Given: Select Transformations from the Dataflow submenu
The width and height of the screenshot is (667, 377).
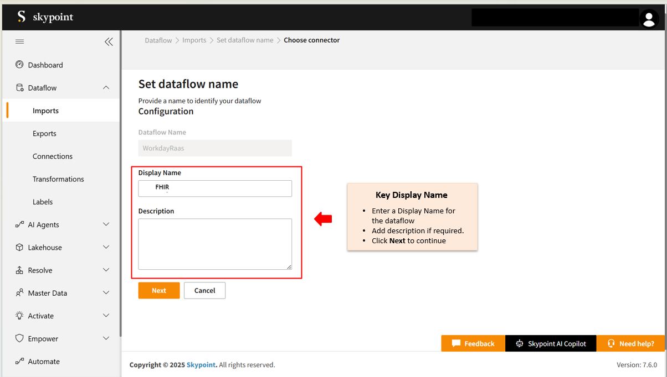Looking at the screenshot, I should point(58,179).
